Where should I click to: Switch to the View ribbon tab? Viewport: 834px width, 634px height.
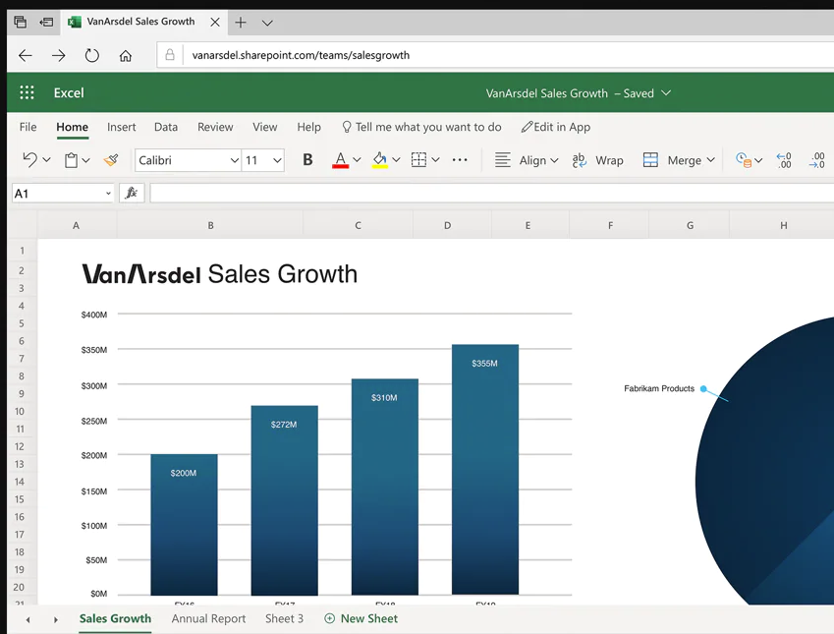pos(265,127)
